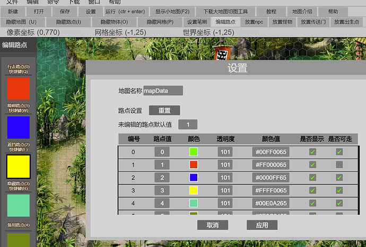Toggle 是否可走 checkbox for row 1
Screen dimensions: 366x247
pos(339,165)
